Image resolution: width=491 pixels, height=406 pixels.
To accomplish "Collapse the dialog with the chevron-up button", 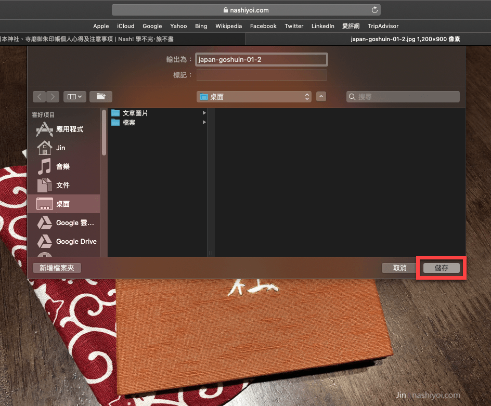I will pyautogui.click(x=321, y=97).
